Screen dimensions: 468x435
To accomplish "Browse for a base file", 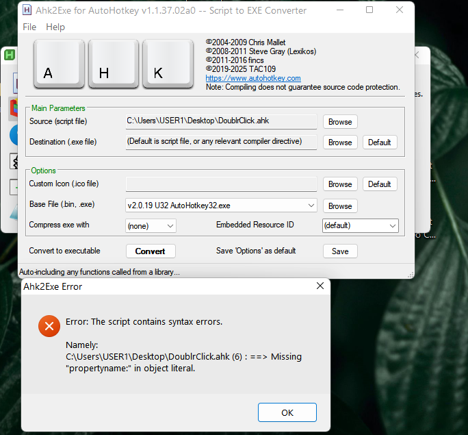I will click(340, 206).
